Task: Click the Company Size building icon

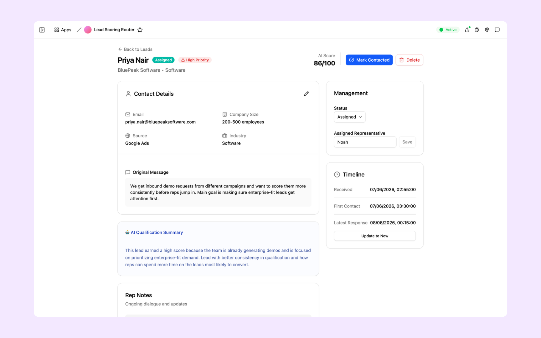Action: (x=224, y=115)
